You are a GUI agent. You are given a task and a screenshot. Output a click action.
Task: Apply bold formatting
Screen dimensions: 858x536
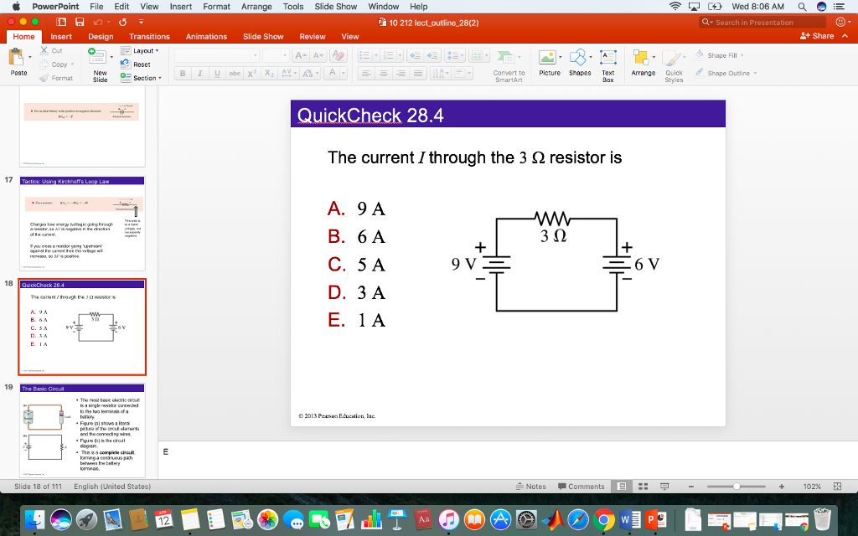click(181, 73)
